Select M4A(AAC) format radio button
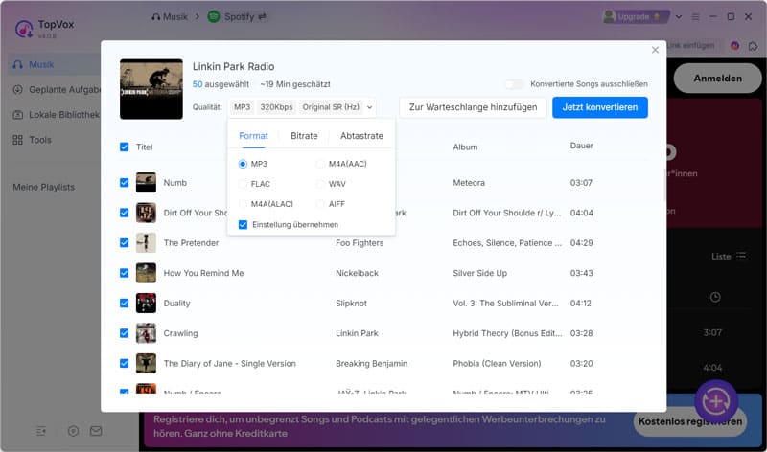The width and height of the screenshot is (767, 452). click(320, 164)
